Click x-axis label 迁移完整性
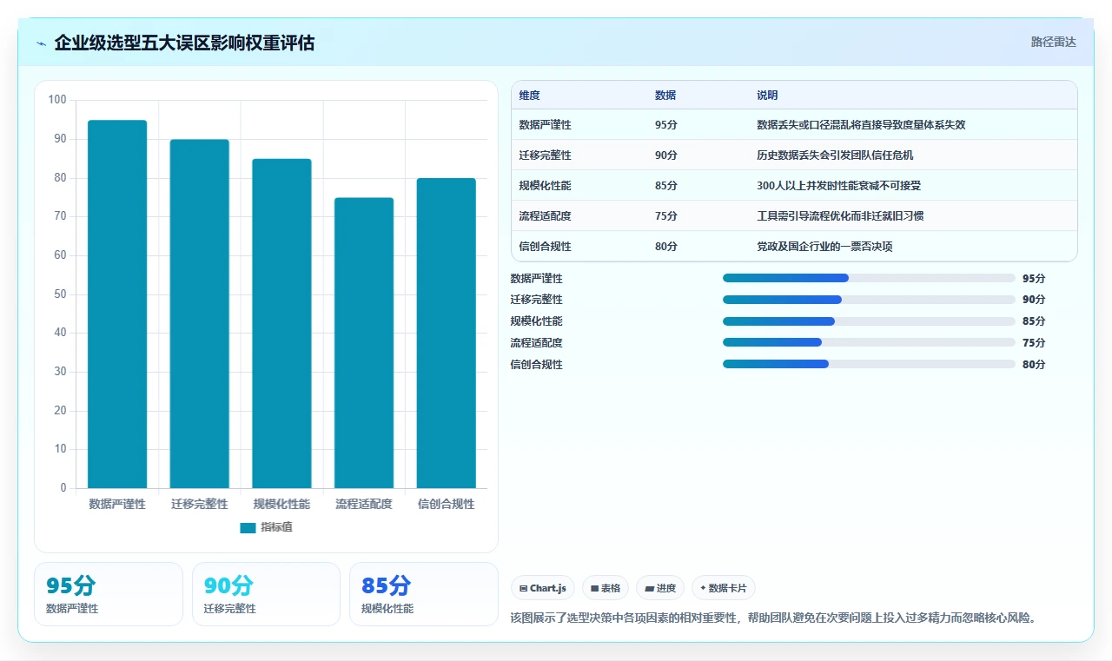This screenshot has height=661, width=1112. [199, 504]
